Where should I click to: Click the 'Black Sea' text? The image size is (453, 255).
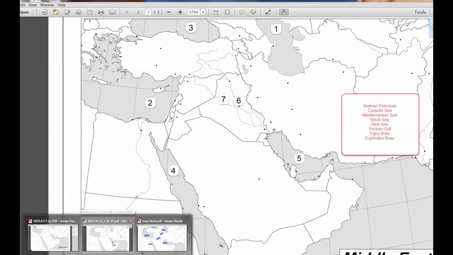tap(380, 120)
